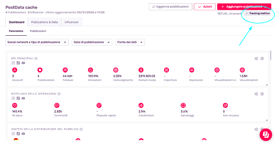Viewport: 277px width, 146px height.
Task: Click the 3.61k Salvataggi value
Action: (x=184, y=111)
